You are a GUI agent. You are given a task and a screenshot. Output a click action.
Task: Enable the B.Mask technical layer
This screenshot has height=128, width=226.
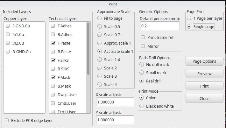pyautogui.click(x=53, y=86)
